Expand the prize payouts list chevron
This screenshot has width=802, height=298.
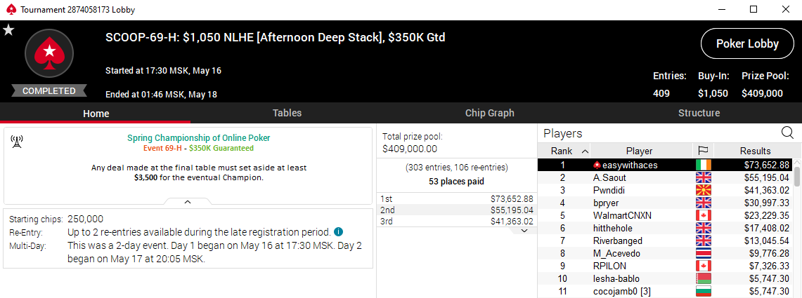[524, 231]
